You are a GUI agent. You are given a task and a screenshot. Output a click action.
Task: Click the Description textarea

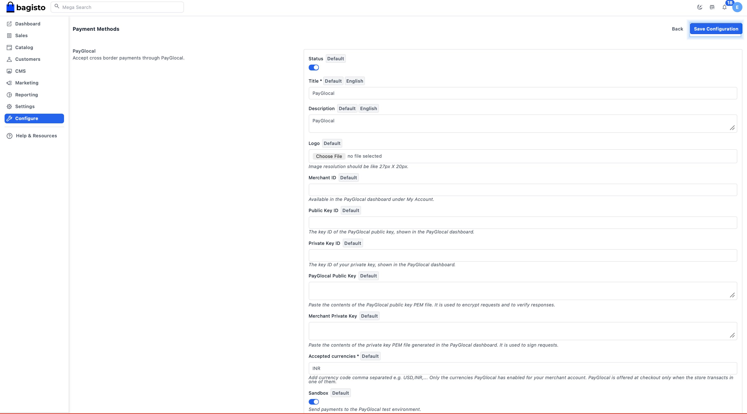click(x=523, y=124)
